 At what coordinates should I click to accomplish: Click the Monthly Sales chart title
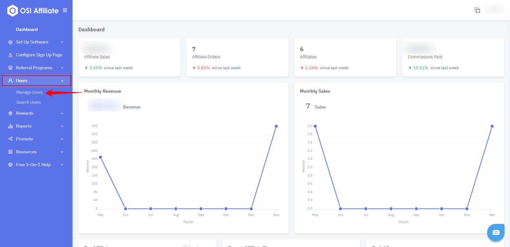point(315,91)
